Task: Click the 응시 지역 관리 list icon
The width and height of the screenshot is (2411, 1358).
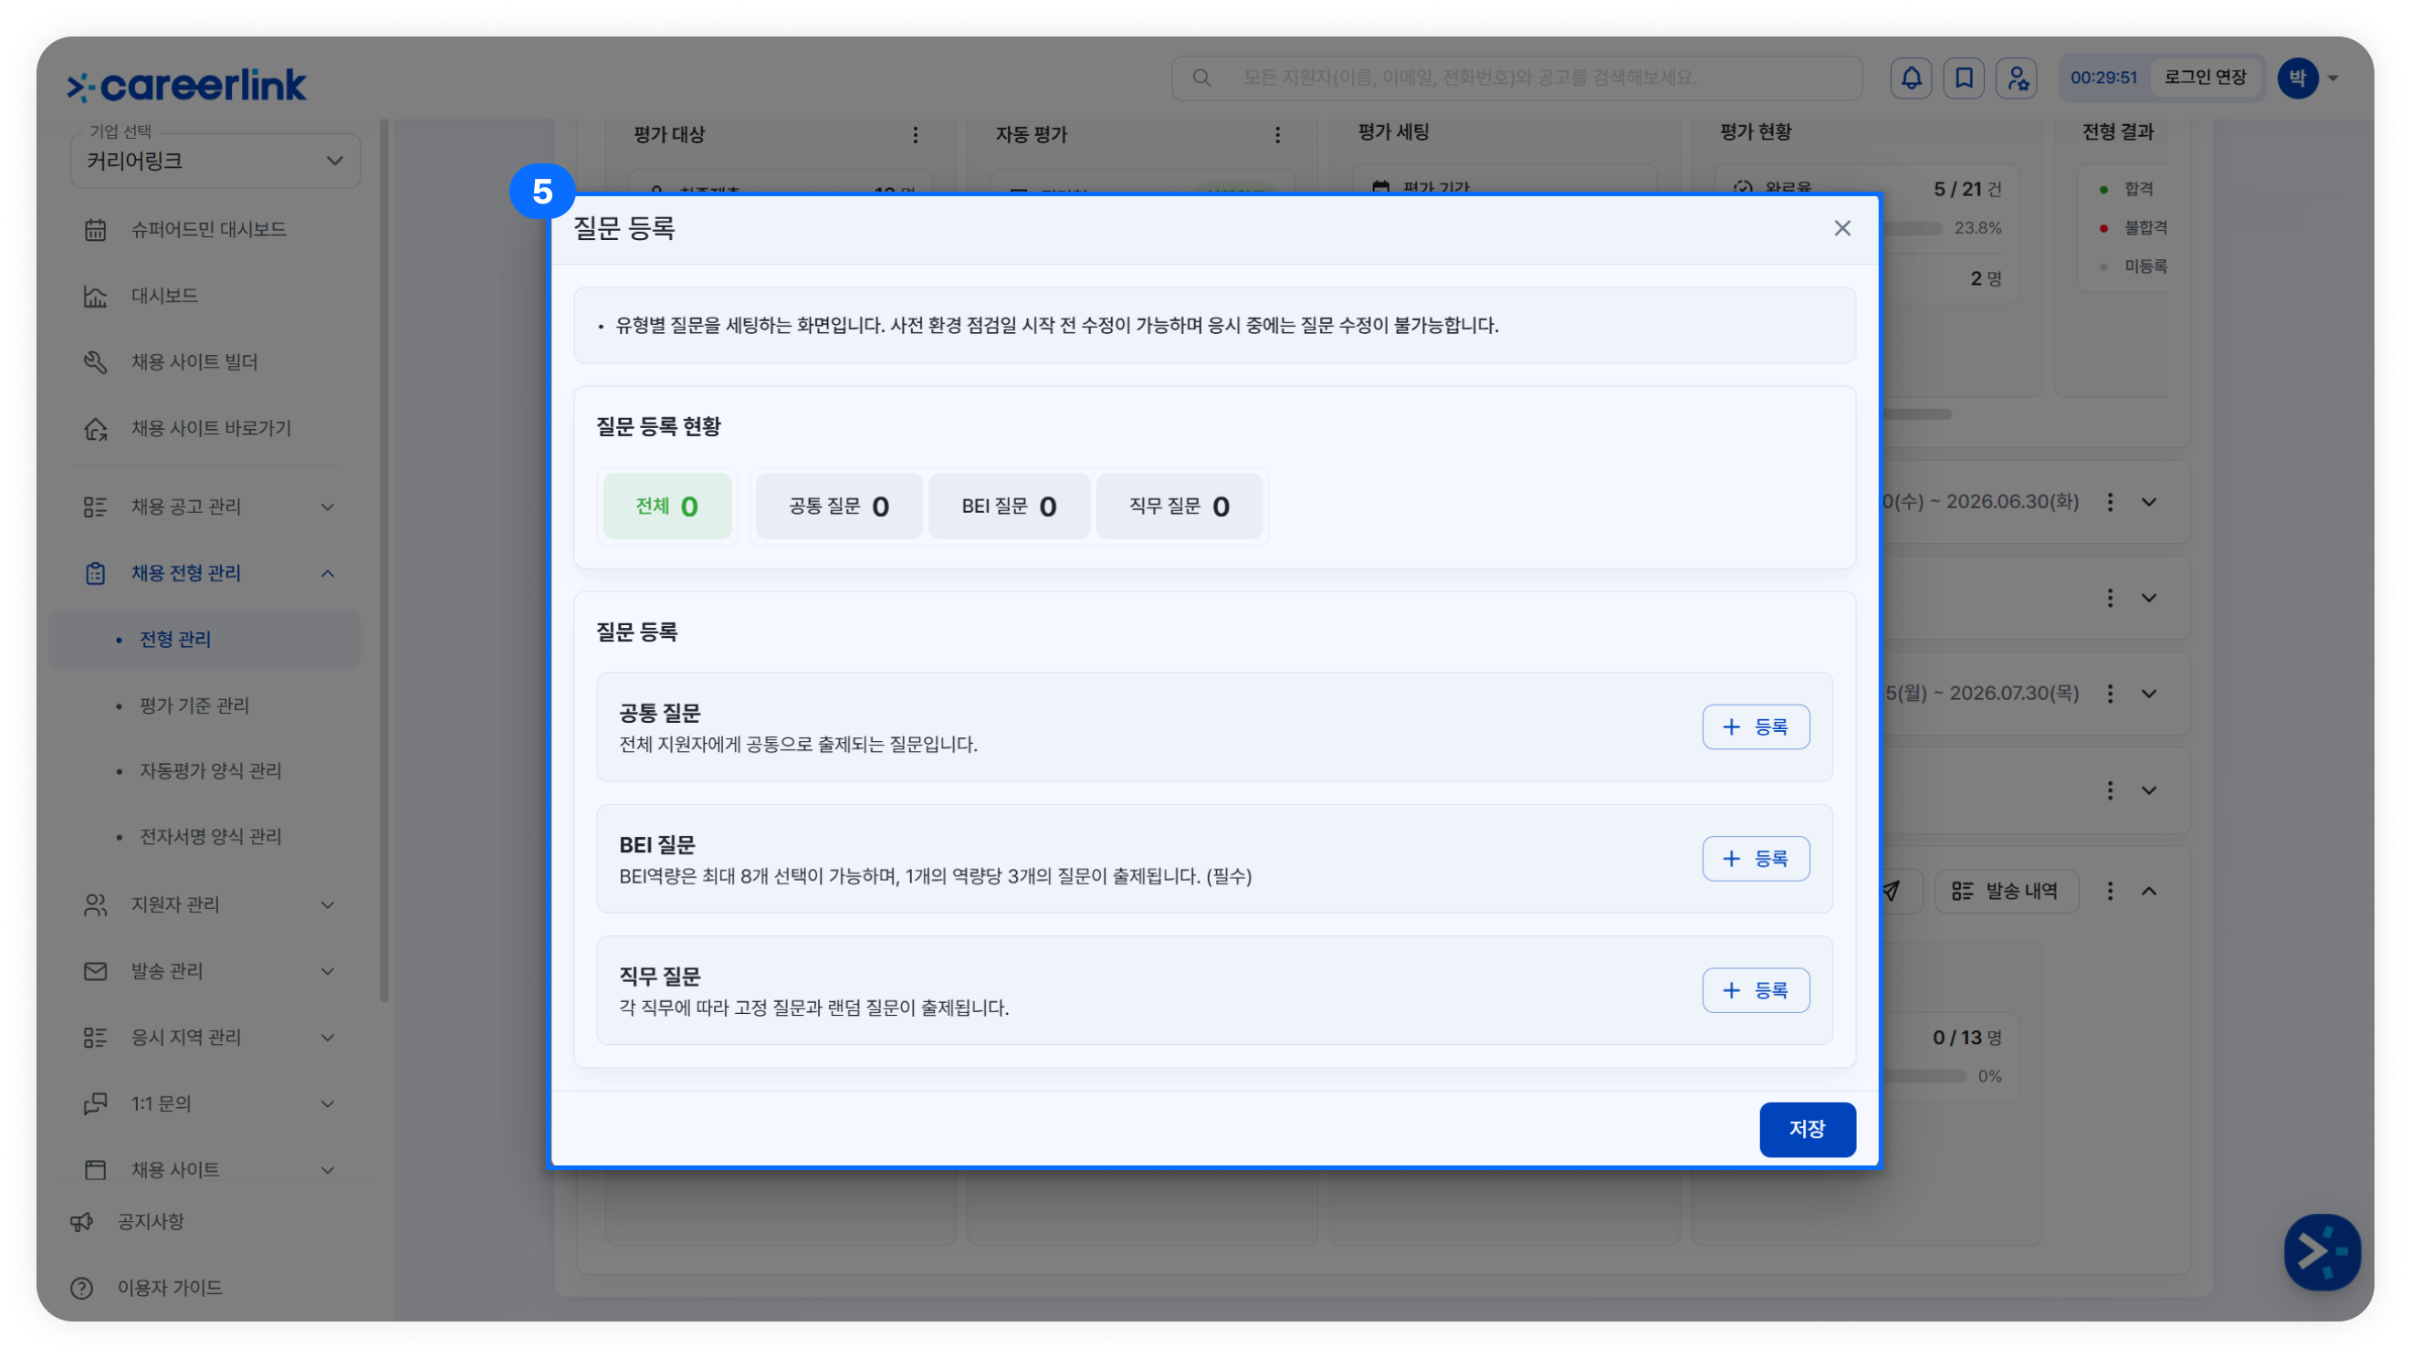Action: [96, 1037]
